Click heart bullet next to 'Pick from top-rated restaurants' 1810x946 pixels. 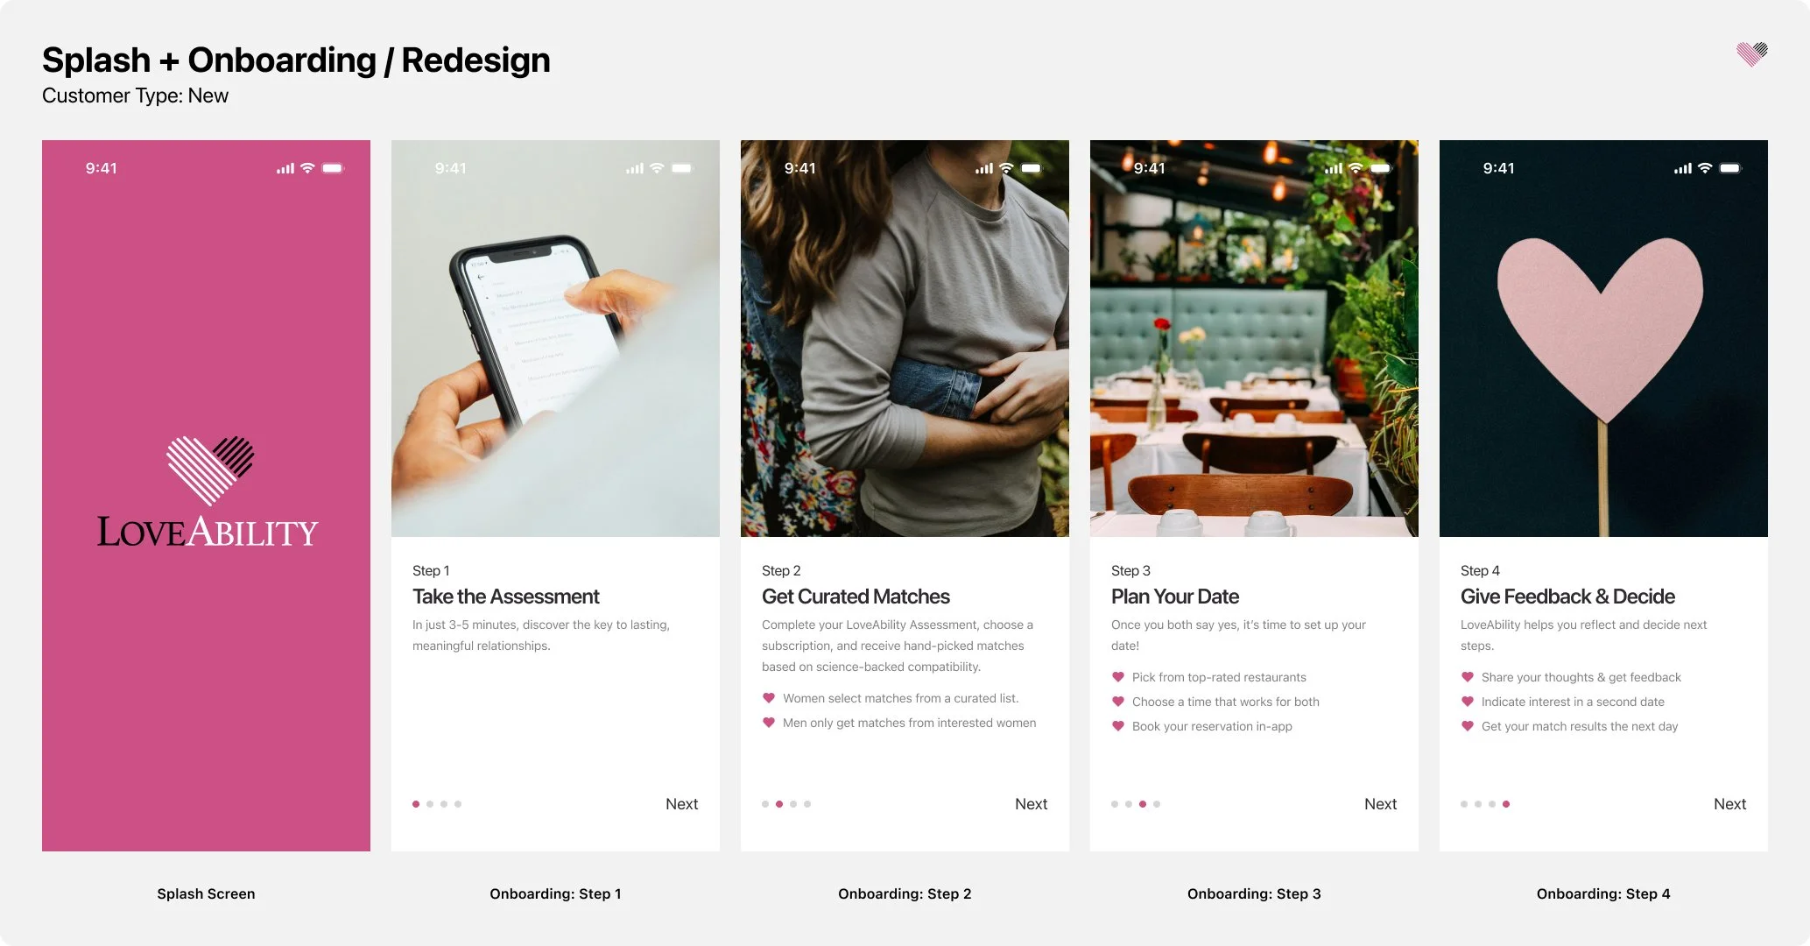pyautogui.click(x=1118, y=677)
